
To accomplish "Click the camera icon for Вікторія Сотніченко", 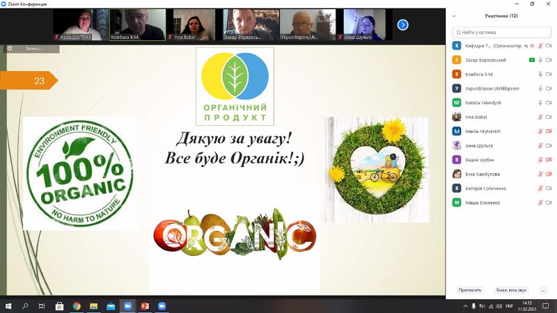I will click(x=549, y=188).
